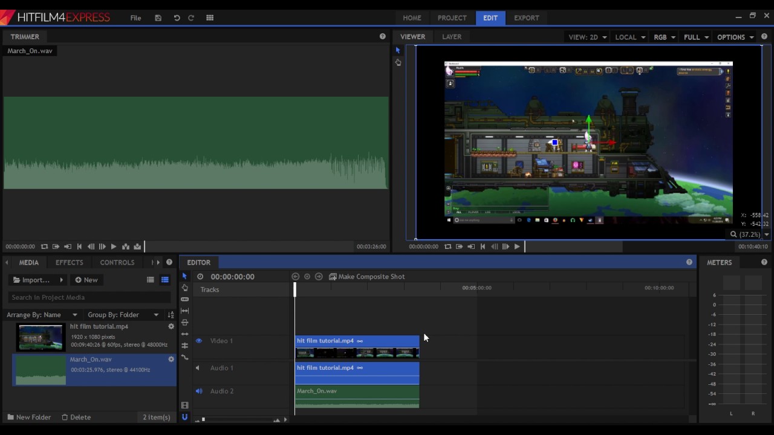The height and width of the screenshot is (435, 774).
Task: Click the Trimmer insert clip icon
Action: [126, 246]
